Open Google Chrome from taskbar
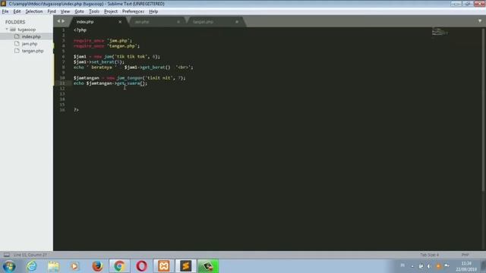Viewport: 486px width, 273px height. click(119, 266)
